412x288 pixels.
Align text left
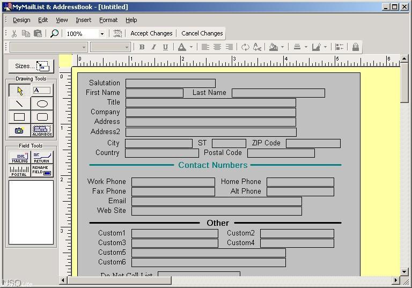[x=205, y=47]
